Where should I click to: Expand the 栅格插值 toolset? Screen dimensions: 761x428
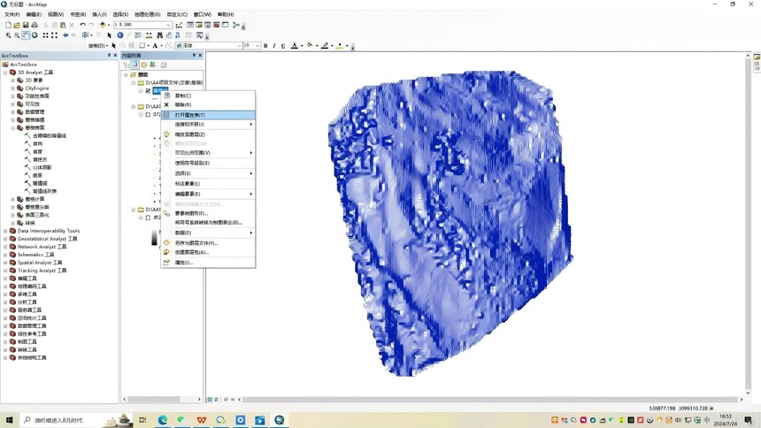12,120
